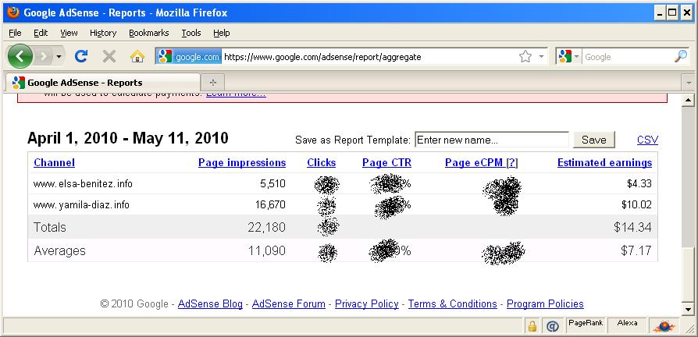
Task: Open the Edit menu
Action: [41, 33]
